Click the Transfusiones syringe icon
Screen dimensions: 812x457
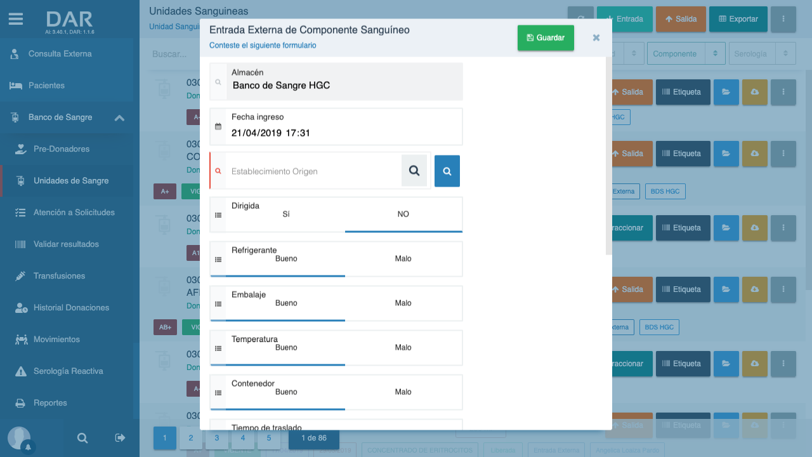(20, 276)
